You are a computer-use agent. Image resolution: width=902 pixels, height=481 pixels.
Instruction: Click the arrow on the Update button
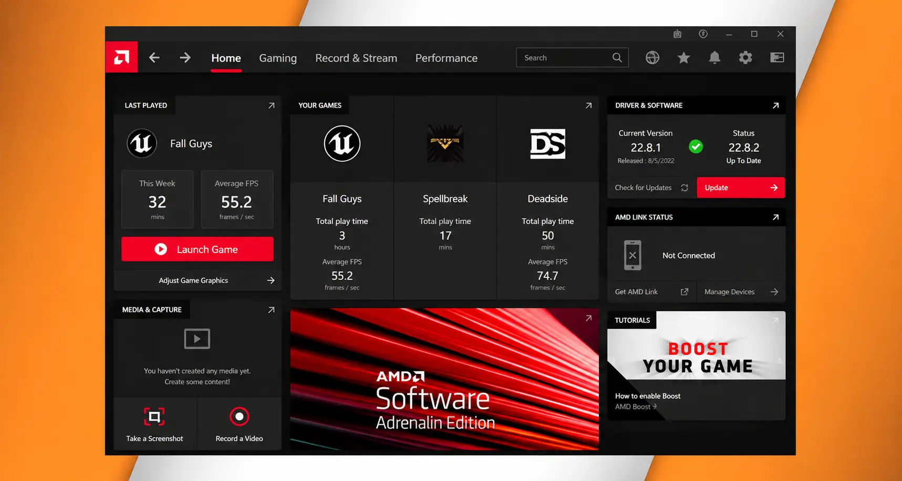774,187
